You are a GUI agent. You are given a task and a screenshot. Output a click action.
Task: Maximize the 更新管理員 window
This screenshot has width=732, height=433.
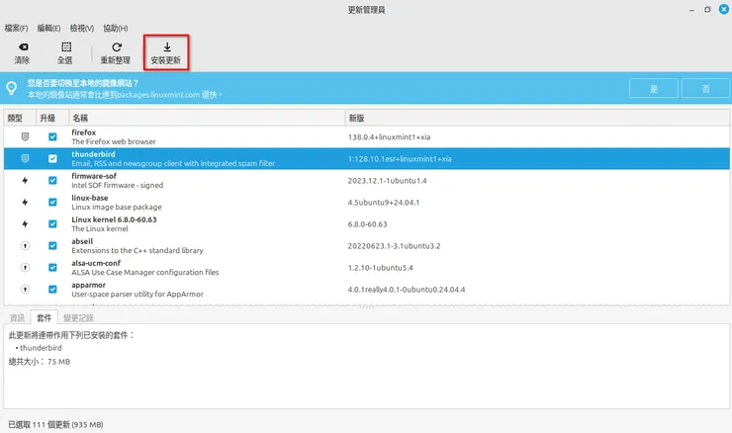[x=707, y=9]
